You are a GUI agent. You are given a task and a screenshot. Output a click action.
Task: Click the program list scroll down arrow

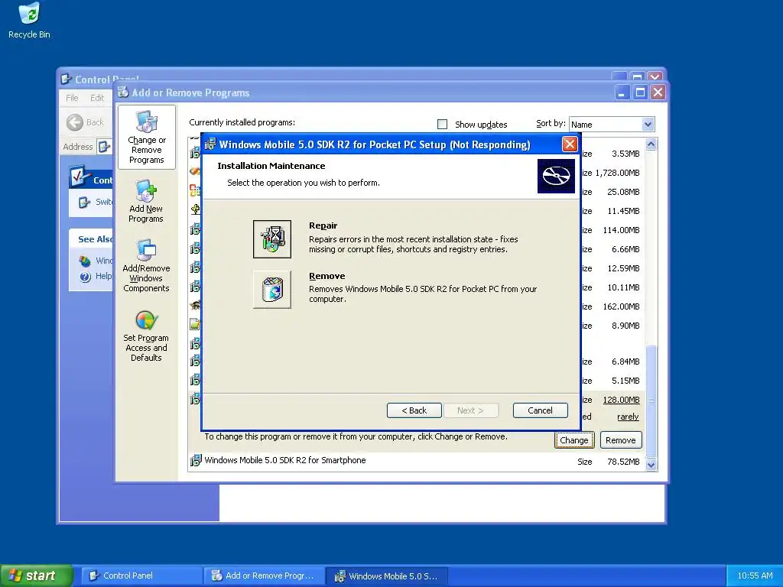[x=651, y=465]
